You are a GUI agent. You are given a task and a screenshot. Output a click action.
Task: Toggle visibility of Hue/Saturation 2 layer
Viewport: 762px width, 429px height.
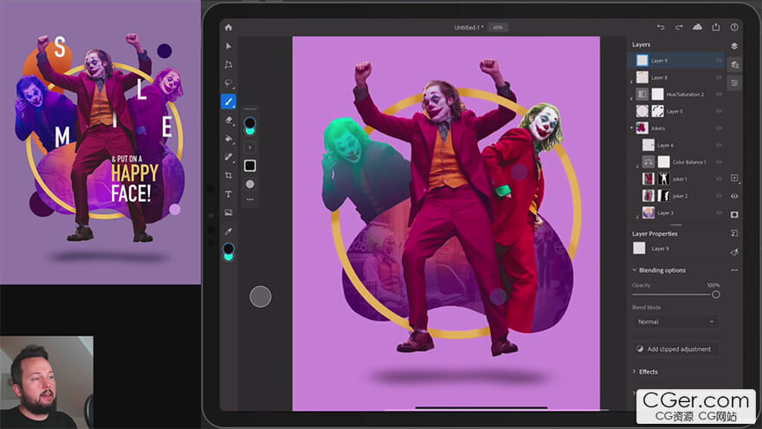[719, 94]
